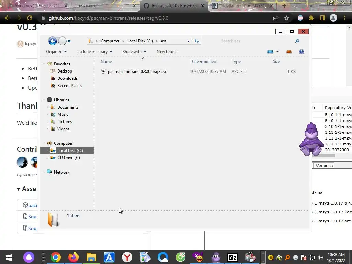Open Yandex browser from the taskbar
352x264 pixels.
pyautogui.click(x=127, y=257)
